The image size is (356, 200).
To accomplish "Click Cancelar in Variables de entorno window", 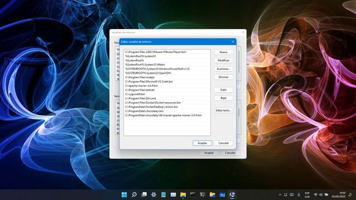I will point(230,153).
